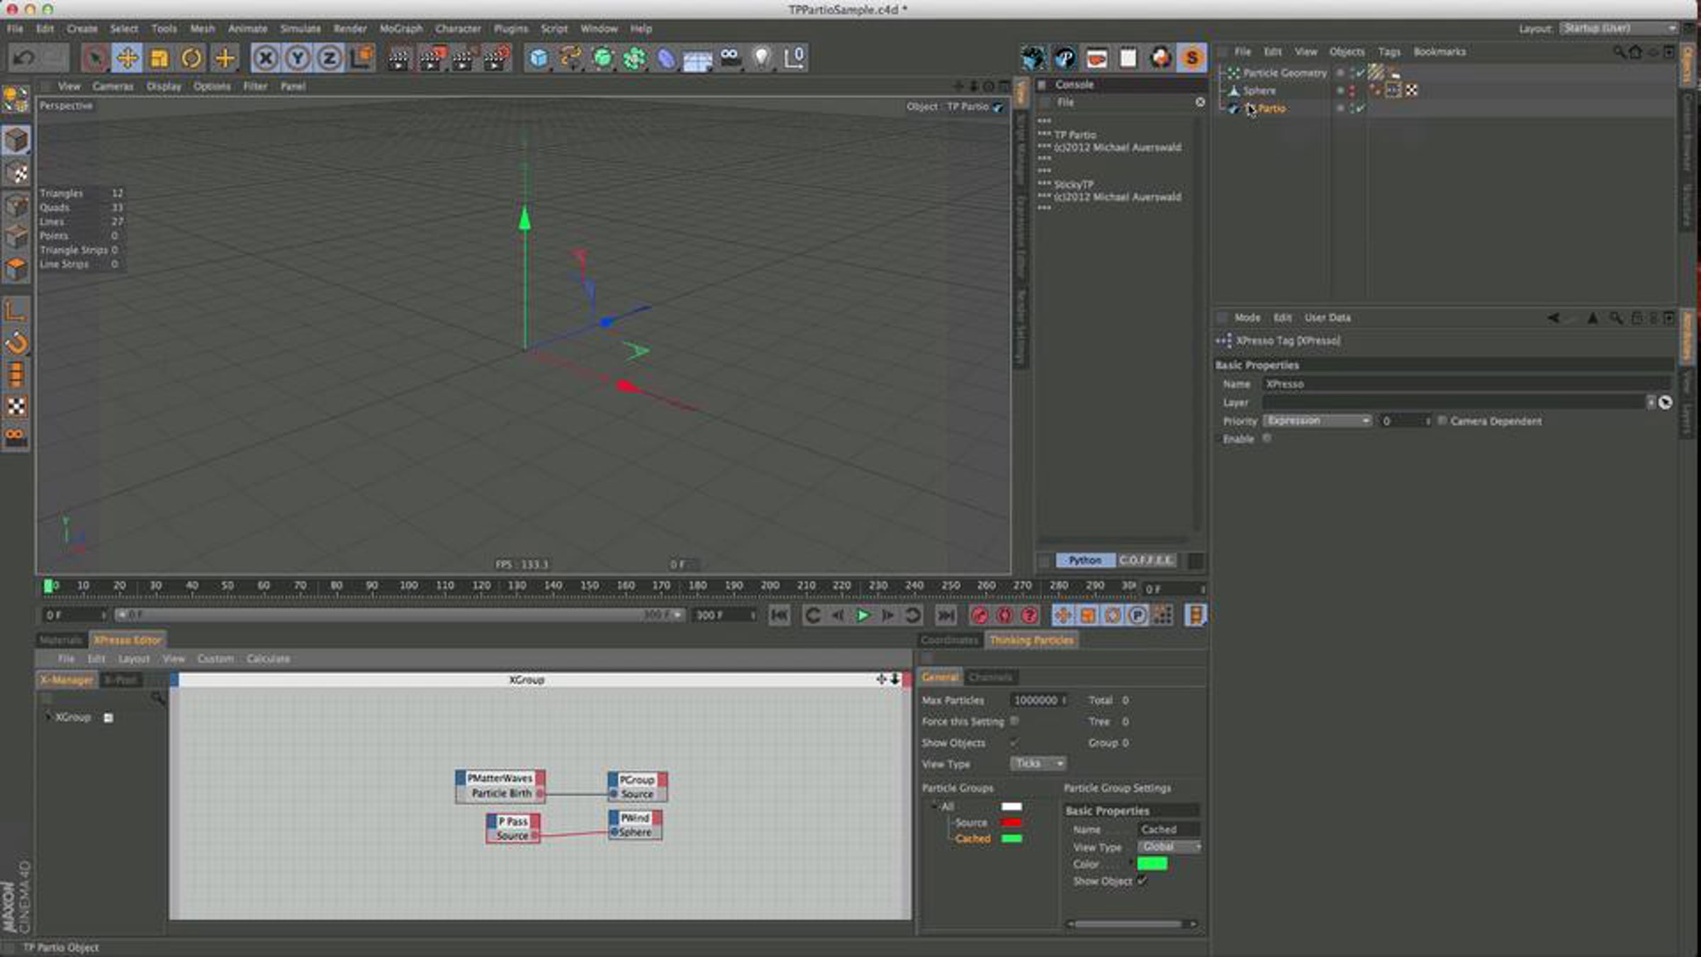Open the Priority Expression dropdown
The image size is (1701, 957).
point(1317,420)
